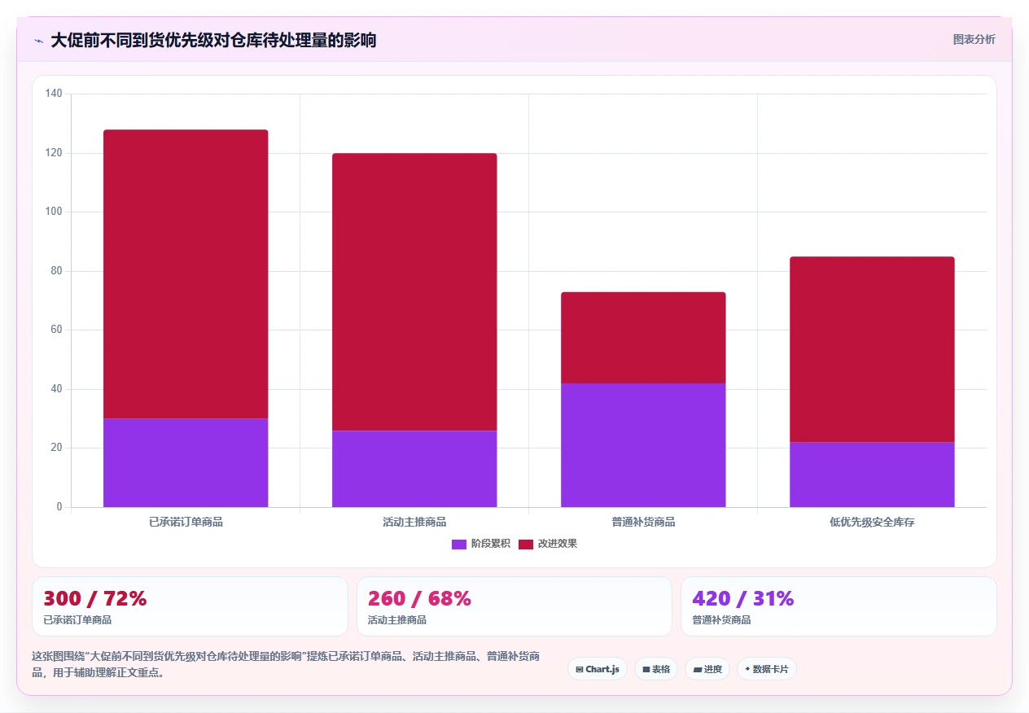Click the x-axis label 普通补货商品
1029x713 pixels.
[643, 522]
